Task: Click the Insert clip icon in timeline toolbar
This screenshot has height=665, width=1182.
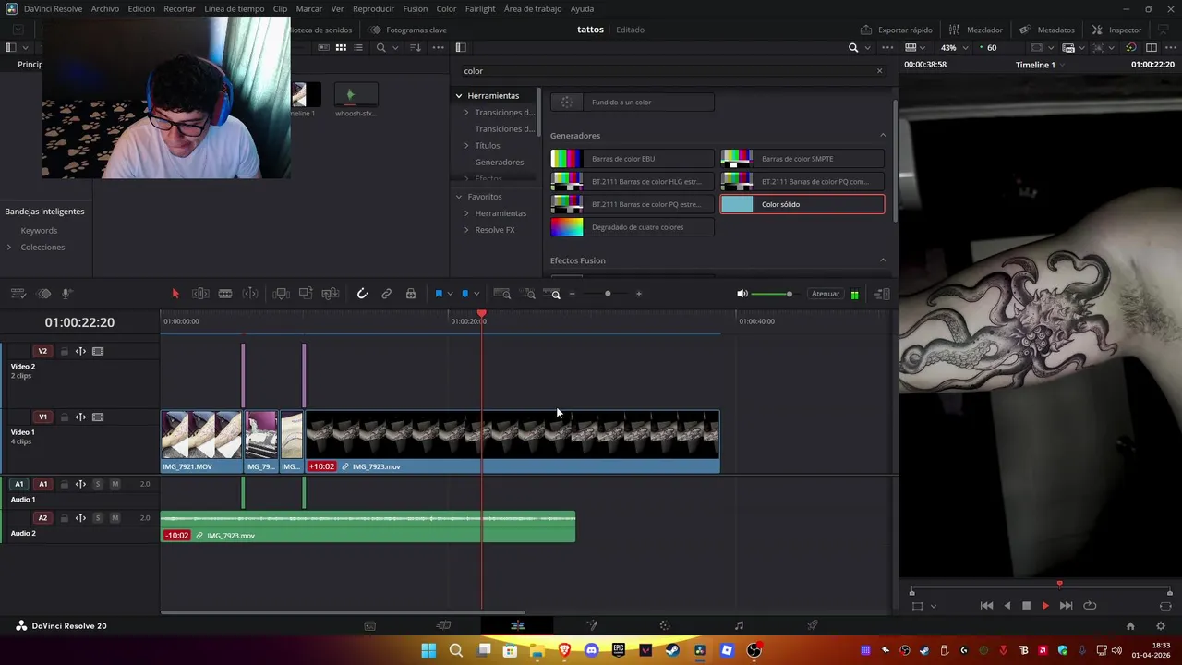Action: [x=281, y=294]
